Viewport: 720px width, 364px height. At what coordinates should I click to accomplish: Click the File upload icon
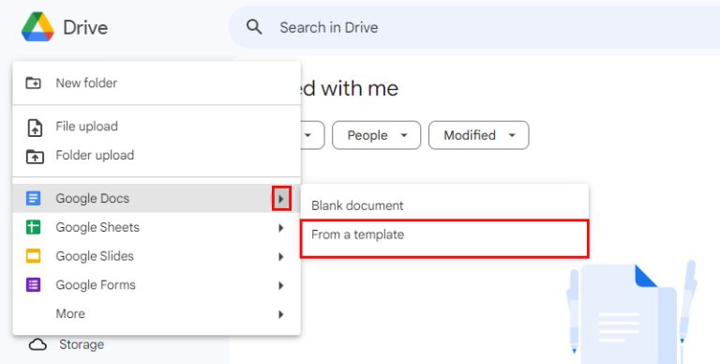pos(35,128)
